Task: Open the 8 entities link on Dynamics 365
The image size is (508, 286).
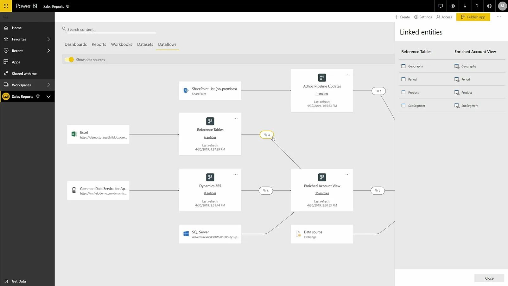Action: (210, 193)
